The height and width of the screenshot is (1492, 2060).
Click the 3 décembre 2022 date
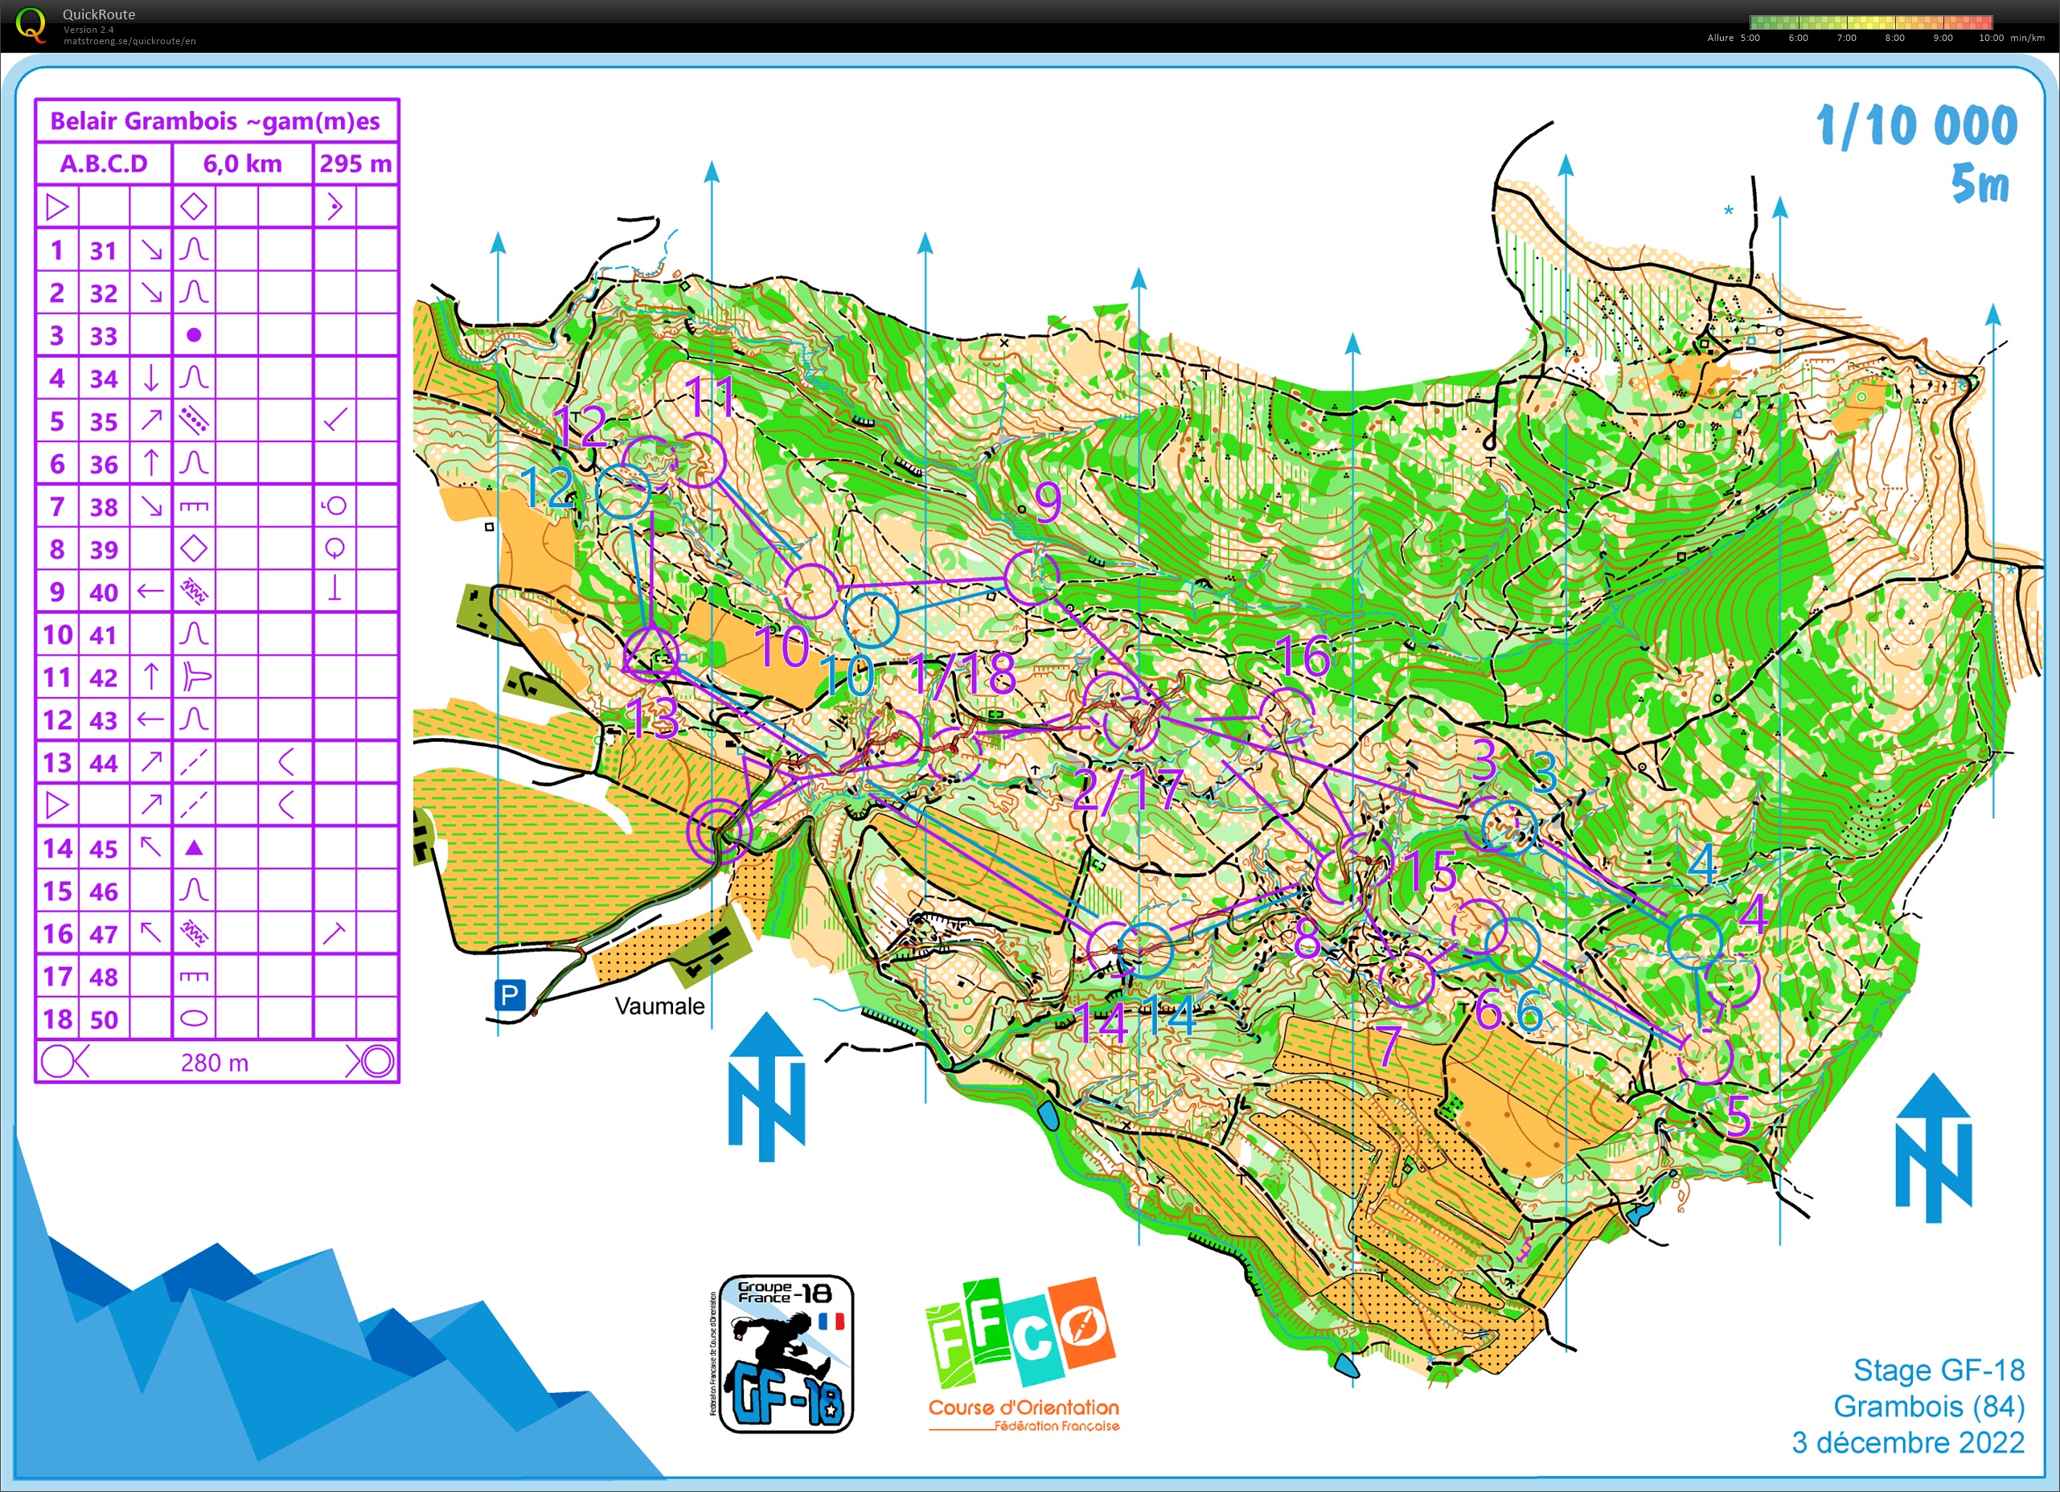click(1907, 1442)
